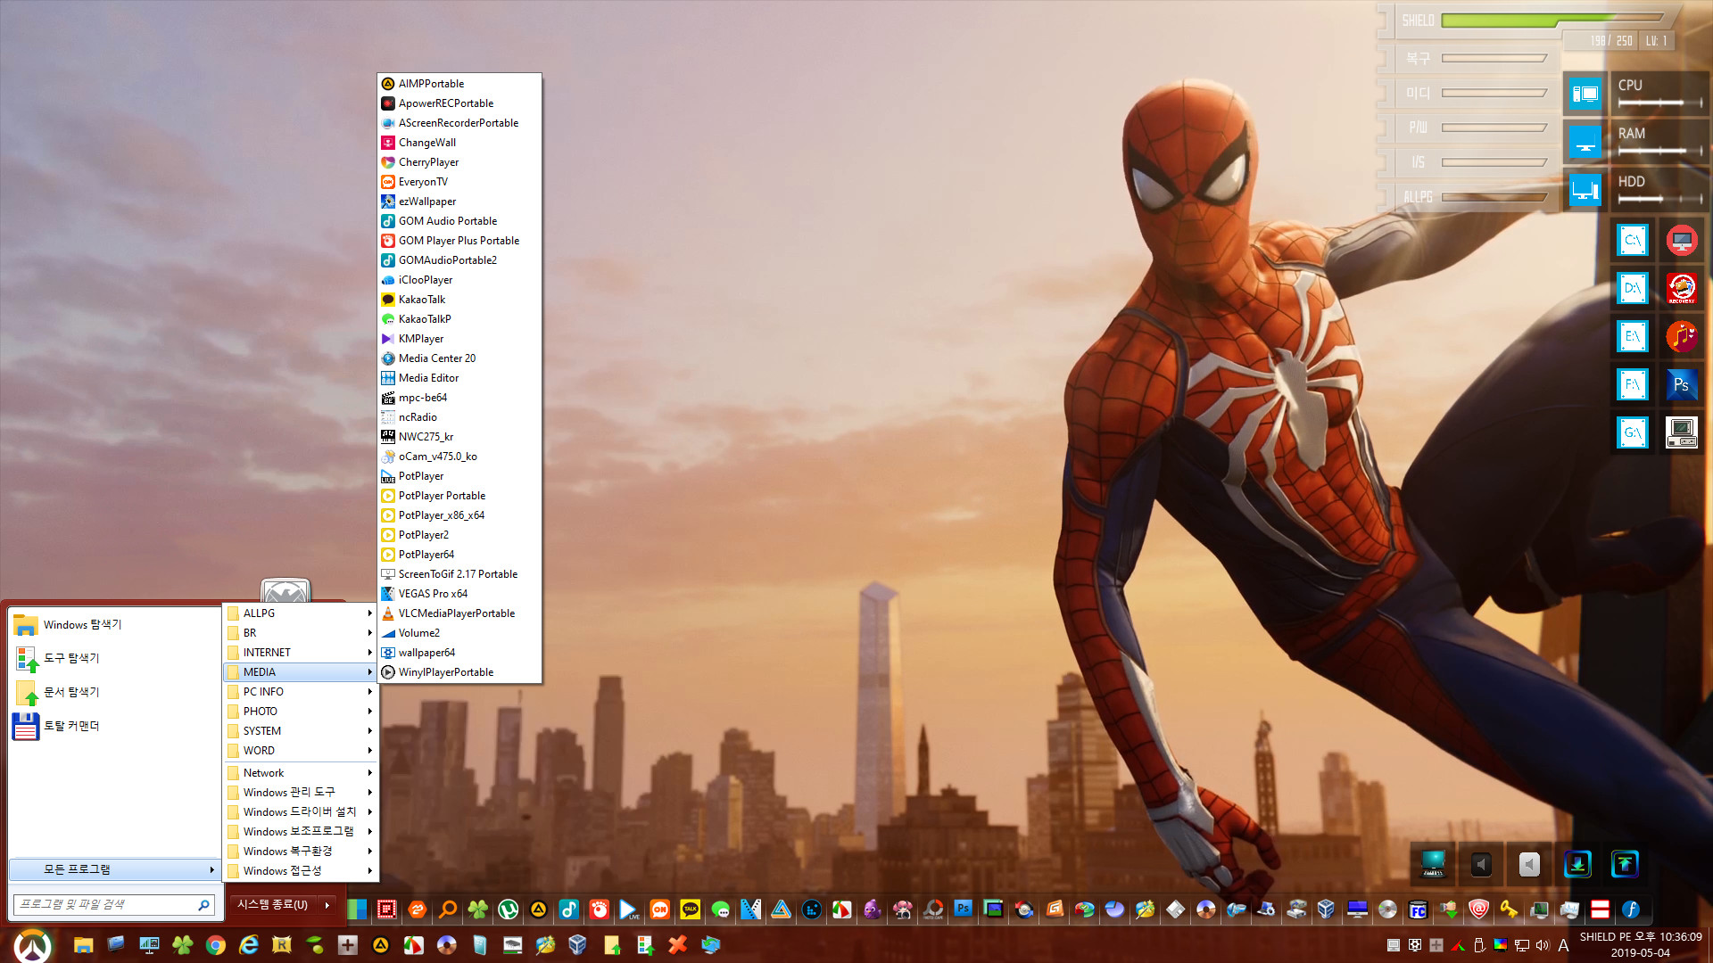Click the magnifier search icon in the dock
This screenshot has width=1713, height=963.
coord(448,909)
